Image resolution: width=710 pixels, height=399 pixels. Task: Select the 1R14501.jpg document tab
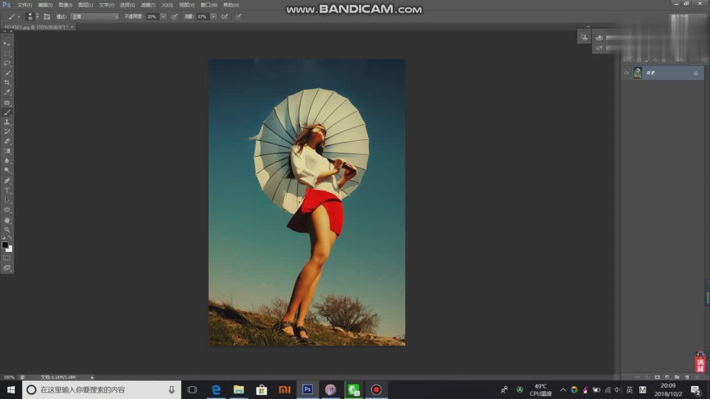tap(36, 27)
